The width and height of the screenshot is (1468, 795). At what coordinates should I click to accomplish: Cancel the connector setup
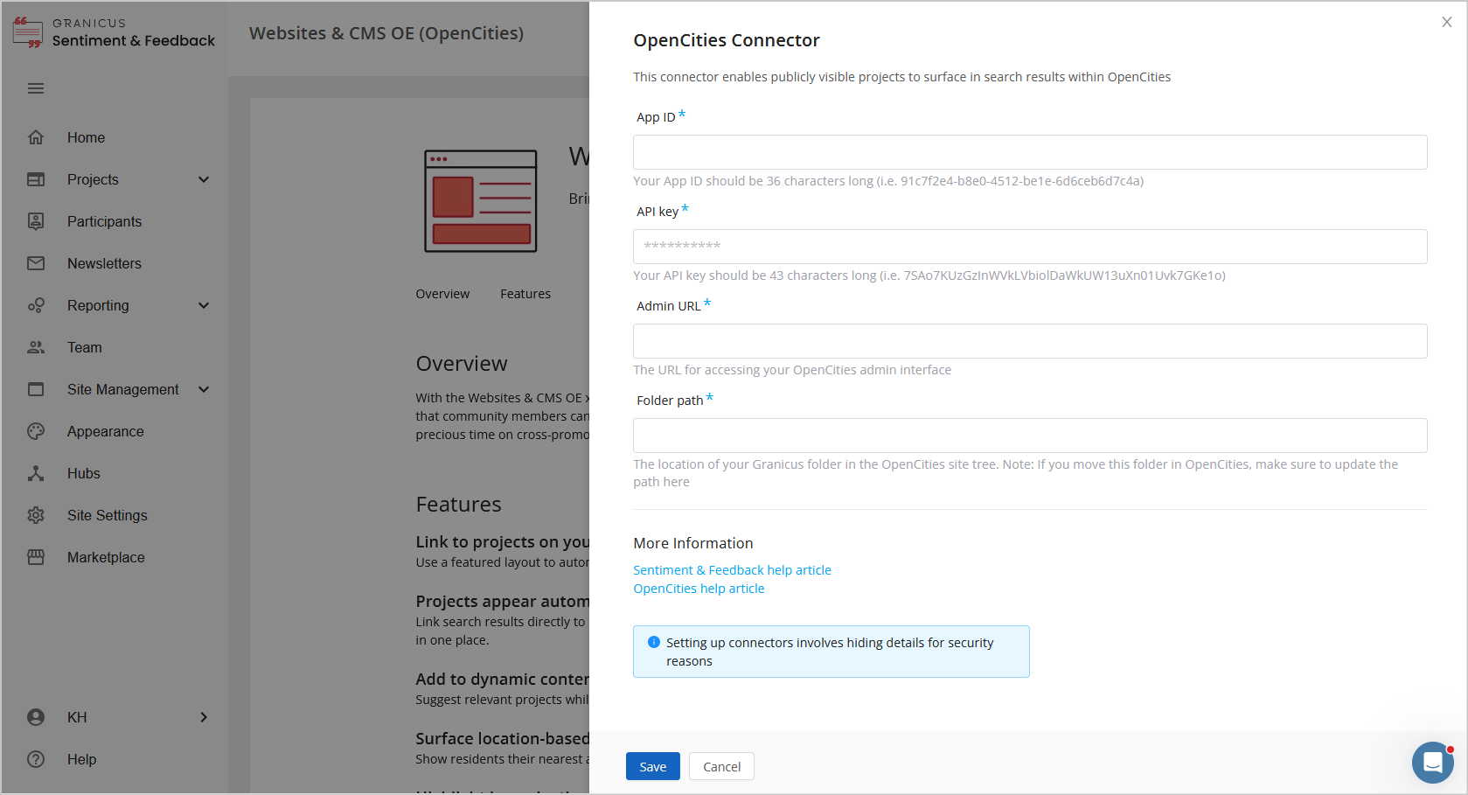(x=721, y=766)
